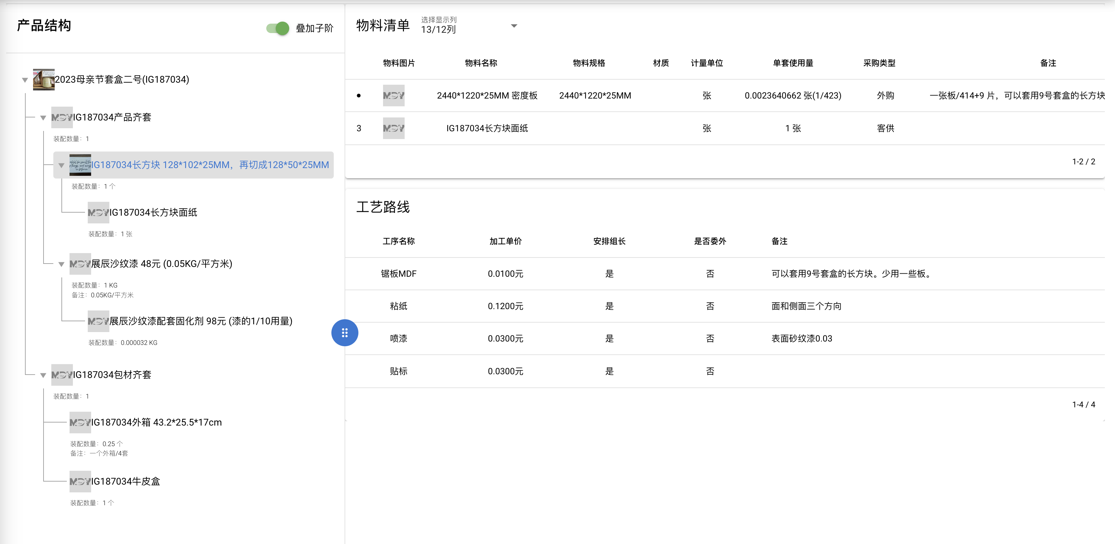1115x544 pixels.
Task: Click the 物料名称 column header
Action: (481, 63)
